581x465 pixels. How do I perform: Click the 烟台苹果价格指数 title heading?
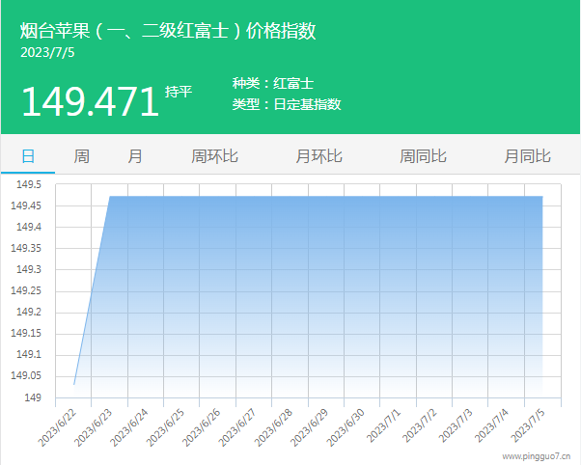coord(168,31)
